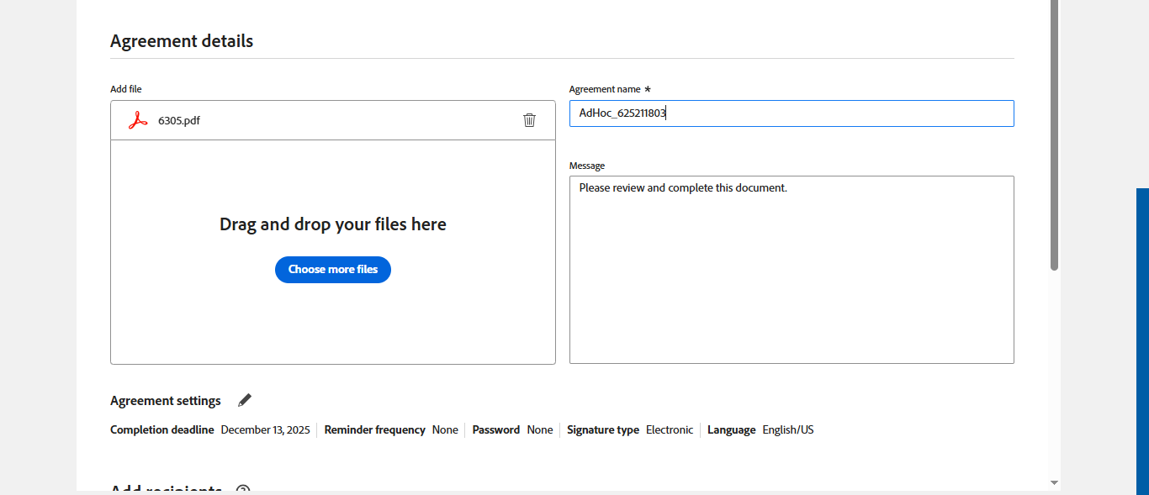The image size is (1149, 495).
Task: Click the December 13, 2025 completion deadline
Action: pos(265,429)
